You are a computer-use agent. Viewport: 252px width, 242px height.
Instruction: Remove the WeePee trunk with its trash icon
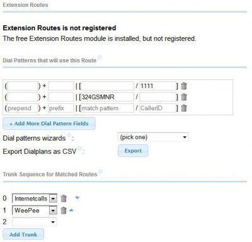64,210
